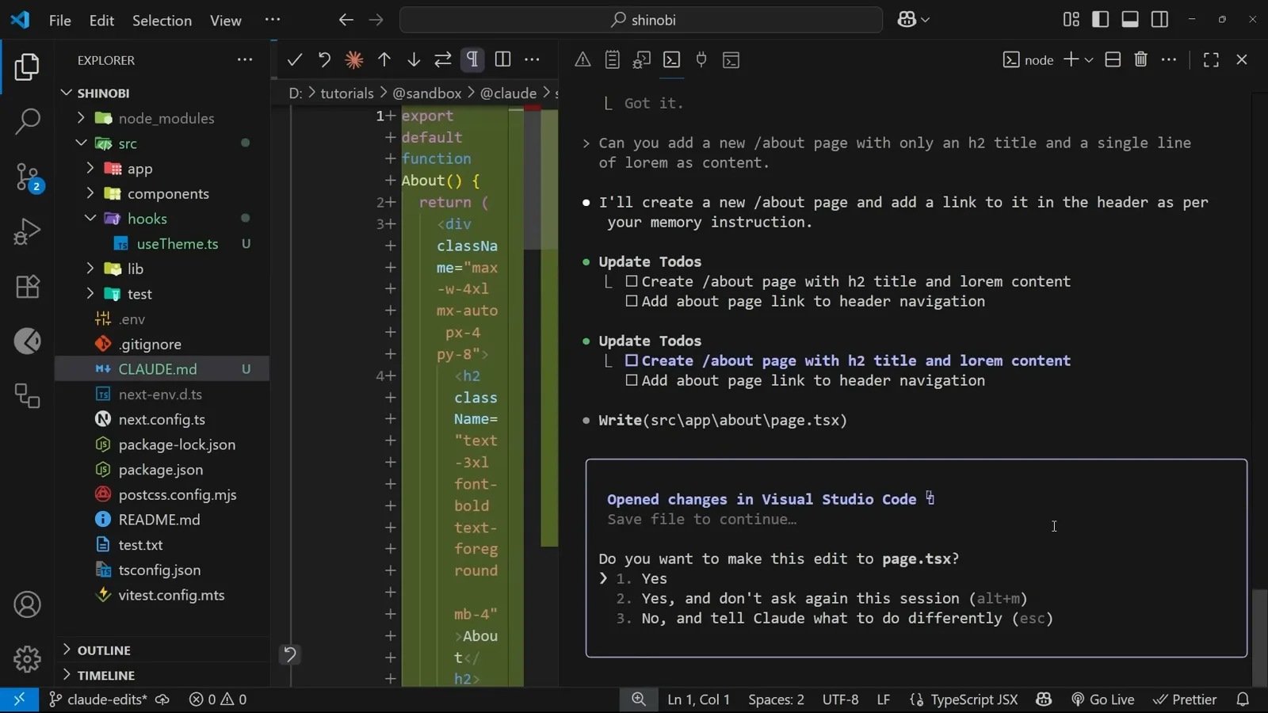Screen dimensions: 1268x713
Task: Open the Accounts icon in activity bar
Action: [27, 604]
